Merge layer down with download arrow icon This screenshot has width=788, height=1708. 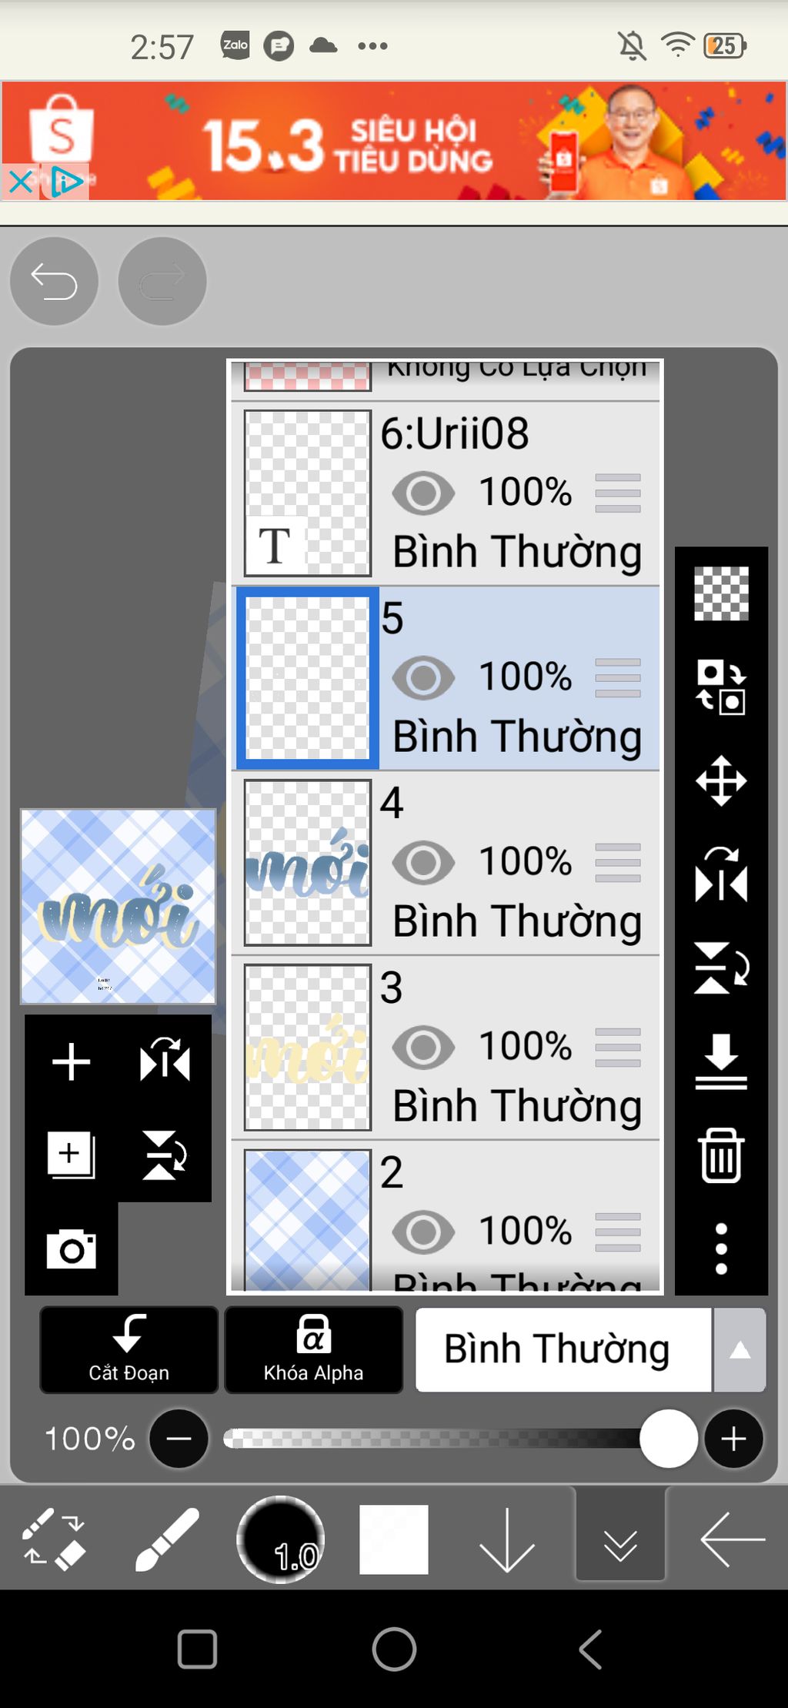[x=721, y=1061]
